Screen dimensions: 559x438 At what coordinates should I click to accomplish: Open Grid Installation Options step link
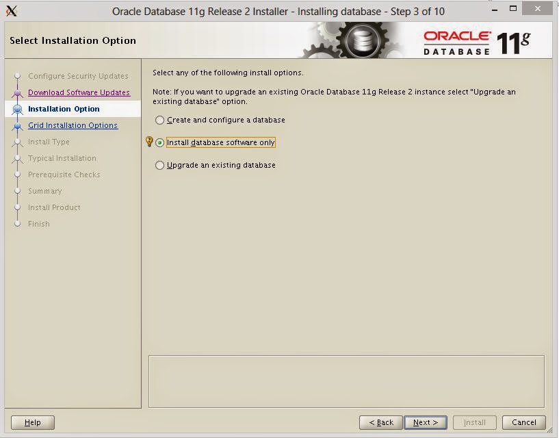coord(73,125)
